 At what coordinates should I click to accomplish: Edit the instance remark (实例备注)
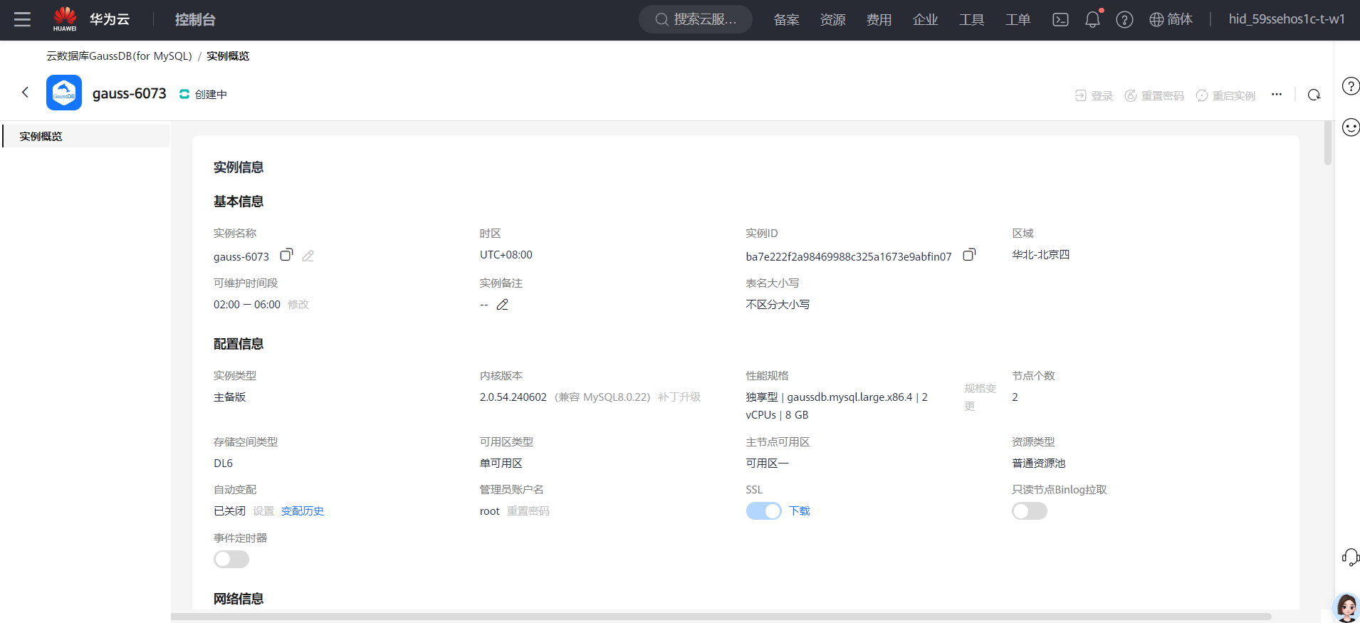click(502, 305)
